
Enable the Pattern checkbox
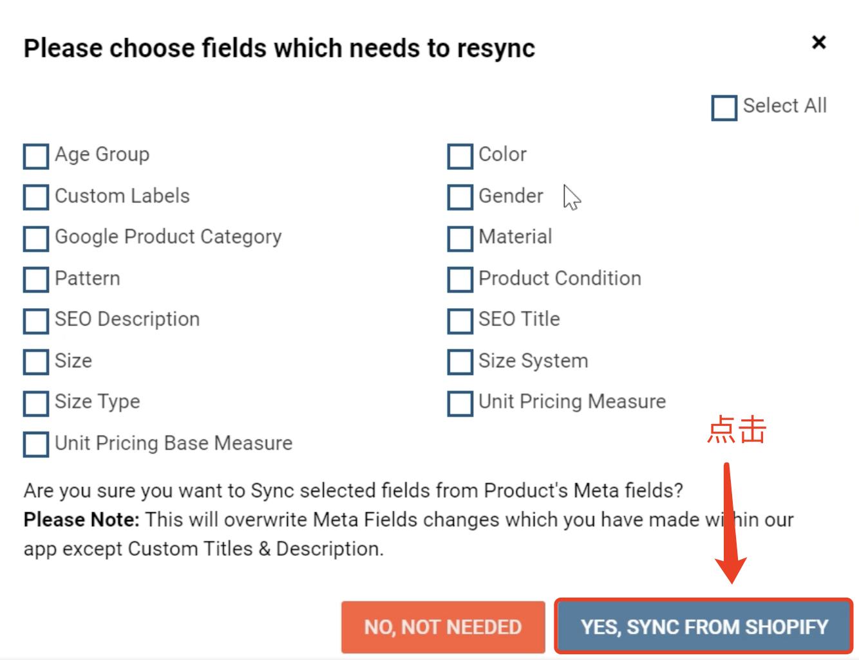[x=35, y=279]
